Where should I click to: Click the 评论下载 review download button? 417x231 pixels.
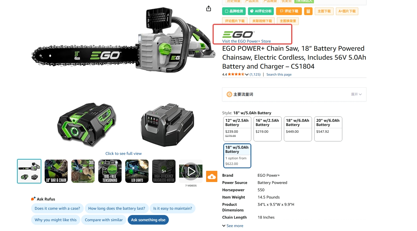coord(289,11)
